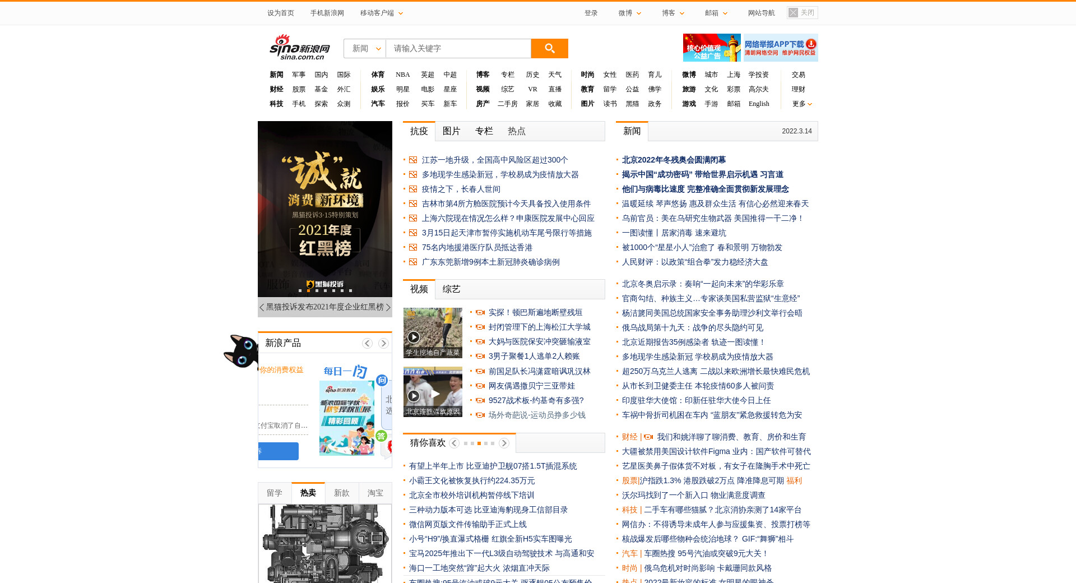Click video icon beside 实探！顿巴斯遍地断壁残垣
Image resolution: width=1076 pixels, height=583 pixels.
(480, 313)
